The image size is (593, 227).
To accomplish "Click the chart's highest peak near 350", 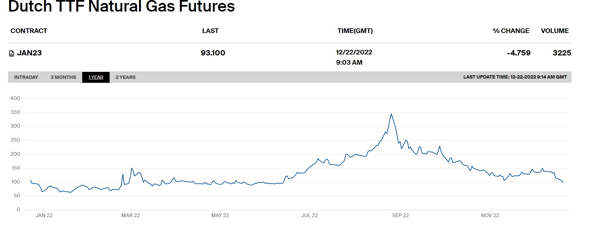I will click(391, 114).
